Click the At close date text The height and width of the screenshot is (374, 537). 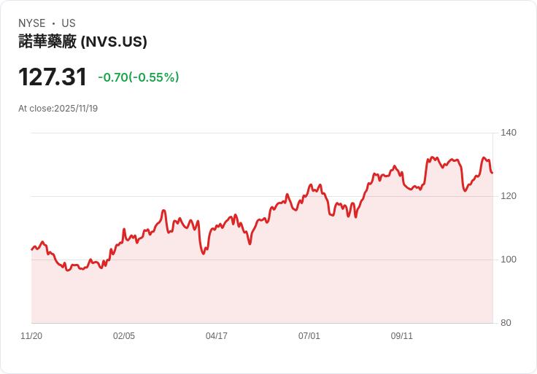58,109
